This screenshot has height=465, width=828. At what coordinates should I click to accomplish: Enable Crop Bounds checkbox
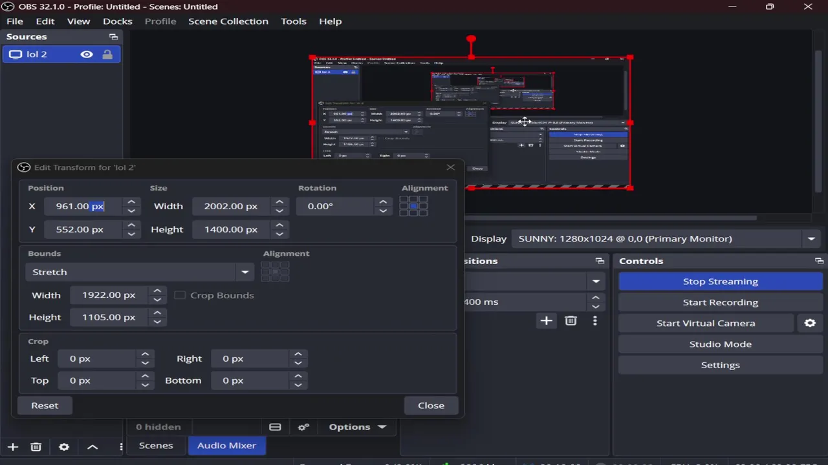point(180,295)
